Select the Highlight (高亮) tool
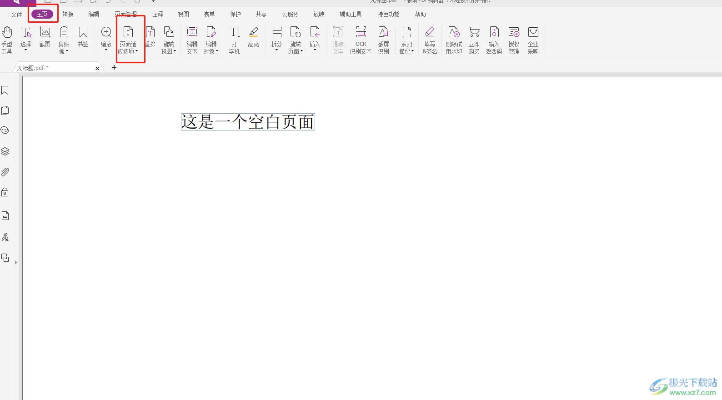Screen dimensions: 722x400 [254, 37]
